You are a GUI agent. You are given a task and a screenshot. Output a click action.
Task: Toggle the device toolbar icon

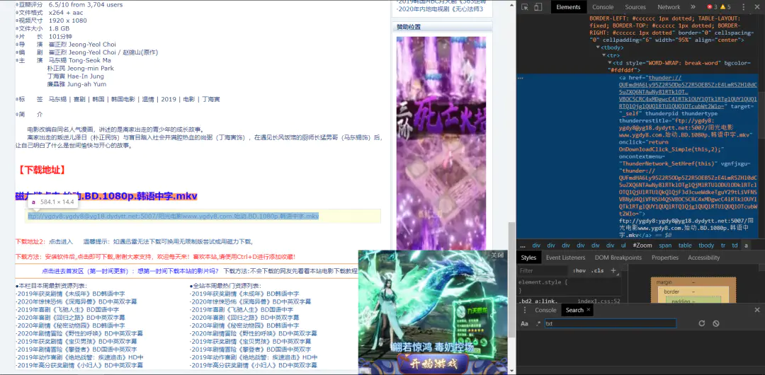[538, 7]
